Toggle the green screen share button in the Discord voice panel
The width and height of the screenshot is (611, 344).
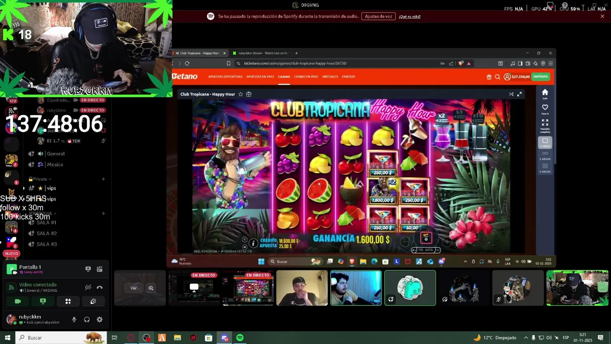point(43,301)
